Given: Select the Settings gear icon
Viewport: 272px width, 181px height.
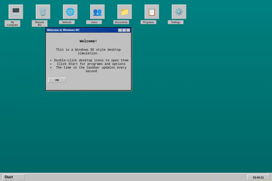Looking at the screenshot, I should pyautogui.click(x=179, y=12).
